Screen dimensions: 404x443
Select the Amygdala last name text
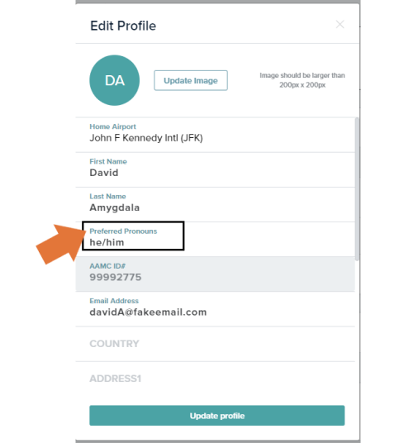tap(114, 207)
